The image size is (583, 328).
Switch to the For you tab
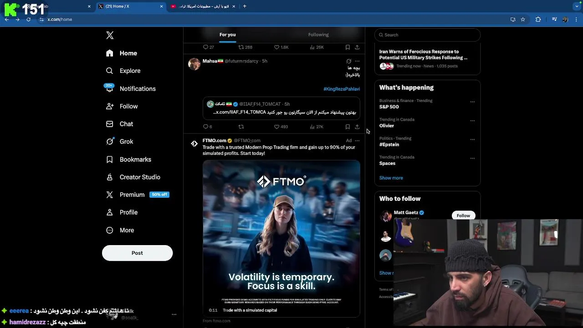coord(227,35)
